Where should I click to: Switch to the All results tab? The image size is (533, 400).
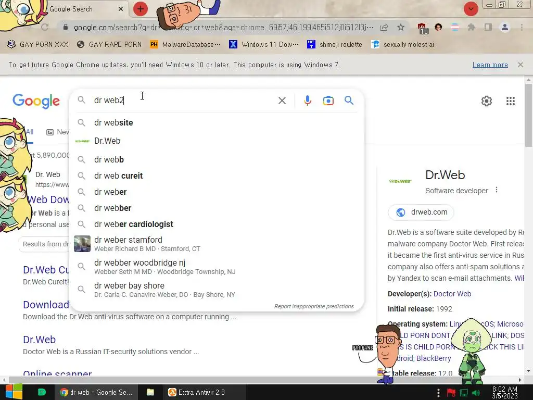click(30, 132)
